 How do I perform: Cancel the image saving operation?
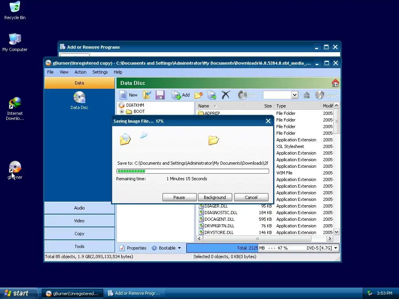pos(251,197)
